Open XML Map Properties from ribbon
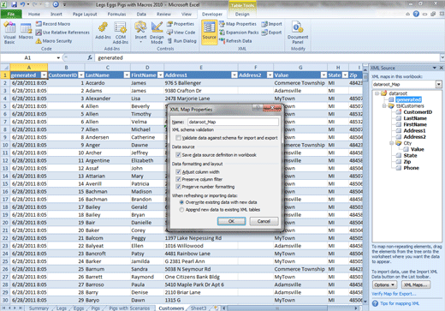Image resolution: width=445 pixels, height=311 pixels. pyautogui.click(x=238, y=24)
